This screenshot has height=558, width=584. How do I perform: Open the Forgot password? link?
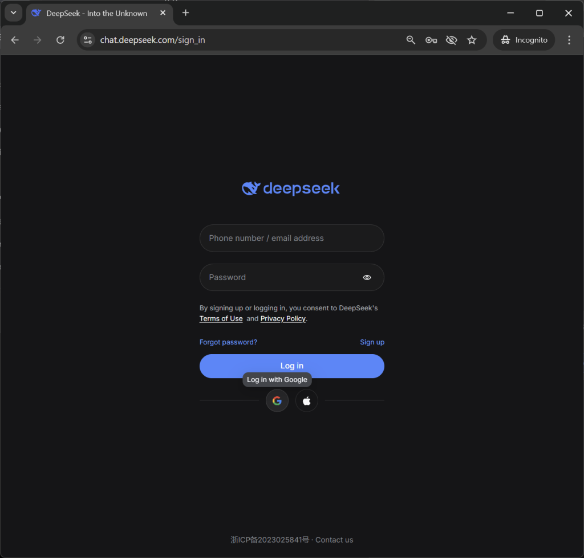228,342
